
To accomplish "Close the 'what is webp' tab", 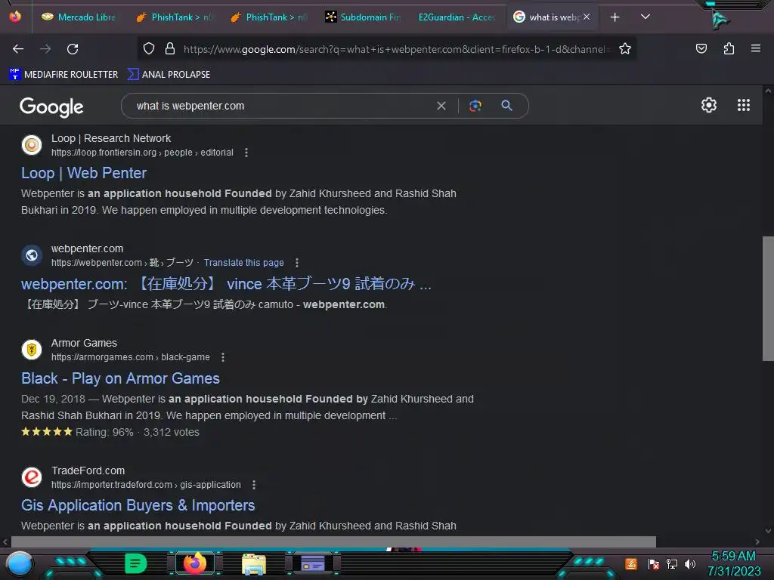I will 587,17.
